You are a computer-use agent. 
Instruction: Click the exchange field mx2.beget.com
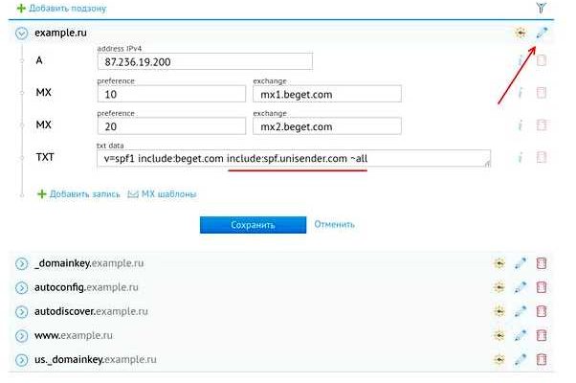(x=327, y=126)
